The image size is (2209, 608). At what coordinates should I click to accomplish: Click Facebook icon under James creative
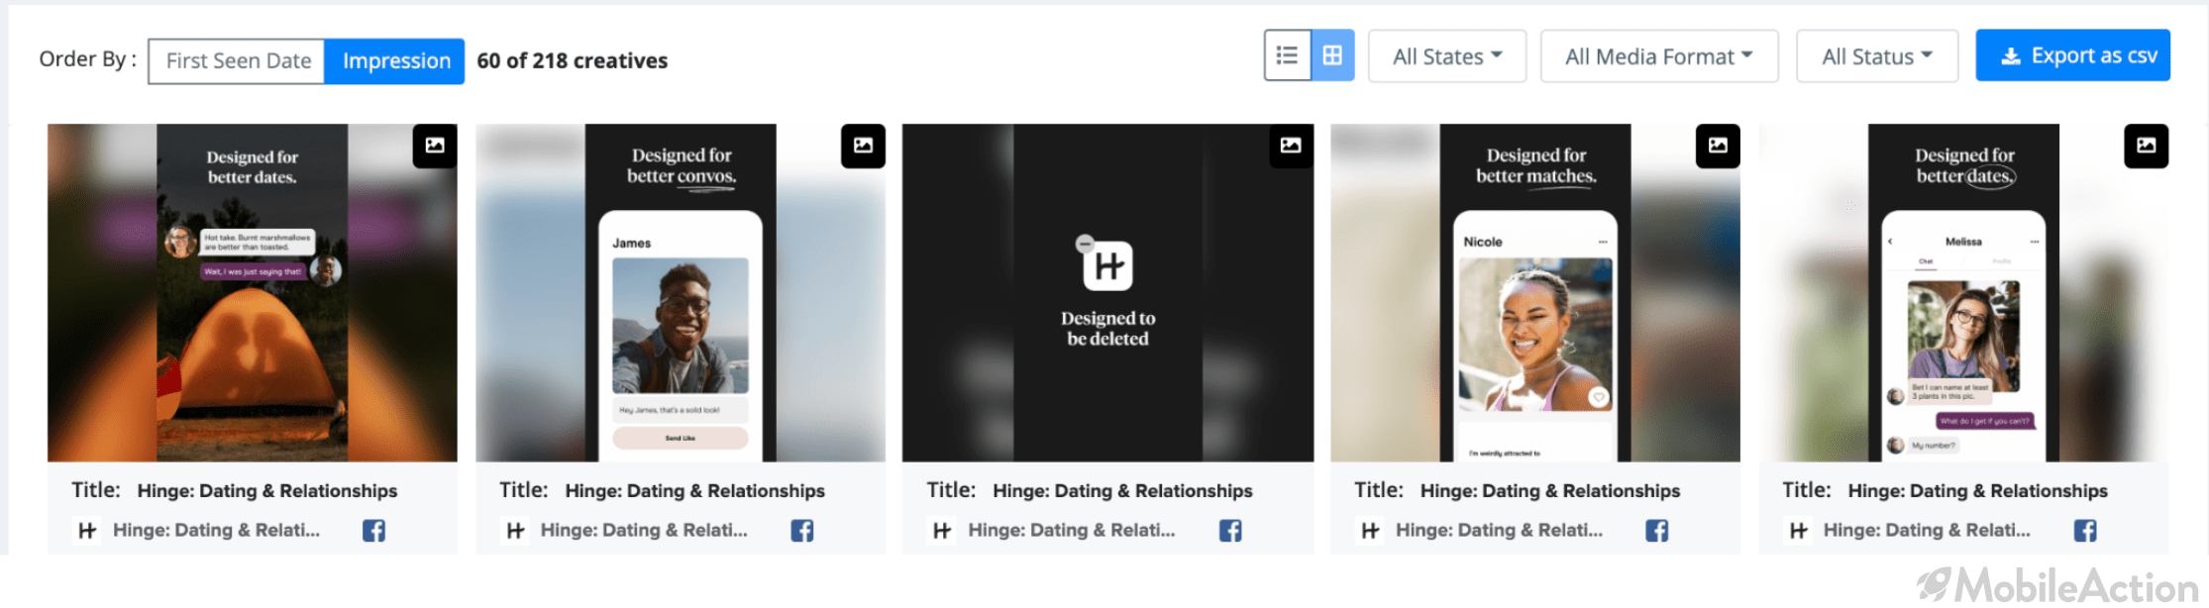[x=802, y=531]
